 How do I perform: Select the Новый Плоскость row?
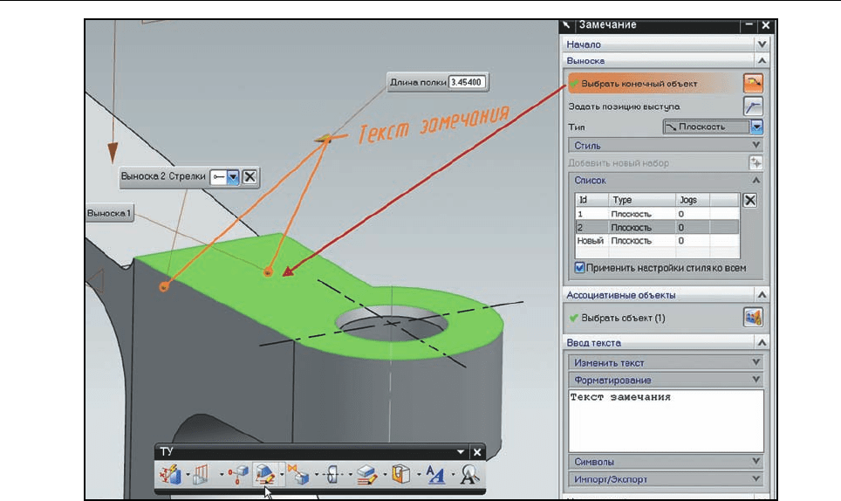click(x=657, y=241)
